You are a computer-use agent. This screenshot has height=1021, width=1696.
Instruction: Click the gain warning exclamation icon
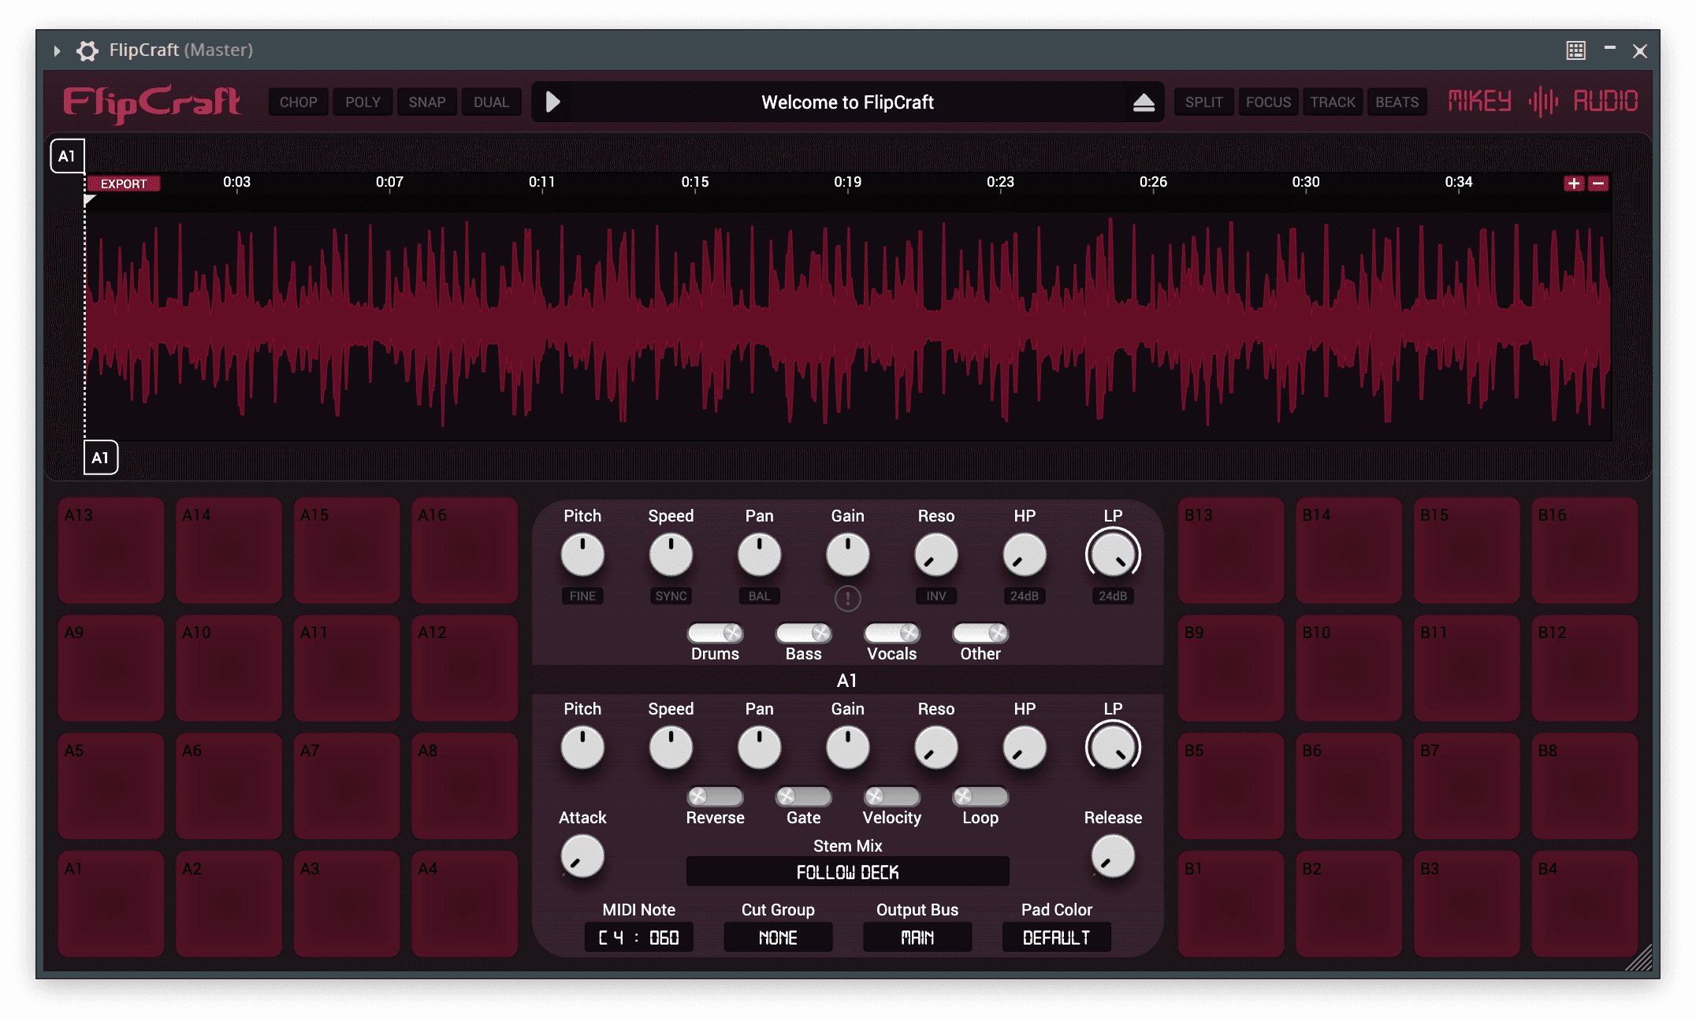pos(848,599)
